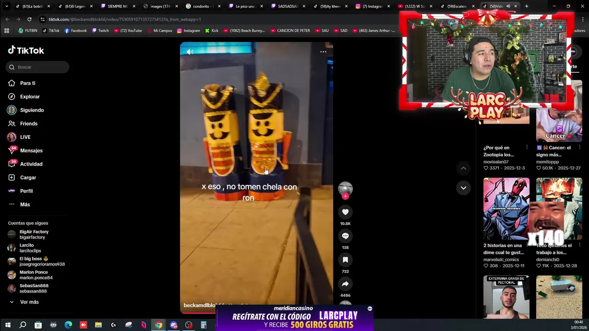Share the video with arrow icon
The width and height of the screenshot is (589, 331).
pyautogui.click(x=345, y=284)
